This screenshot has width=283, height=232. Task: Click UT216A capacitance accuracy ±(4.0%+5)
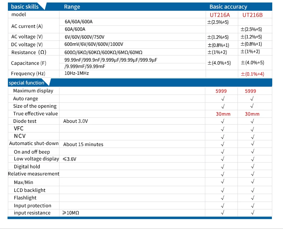tap(219, 63)
